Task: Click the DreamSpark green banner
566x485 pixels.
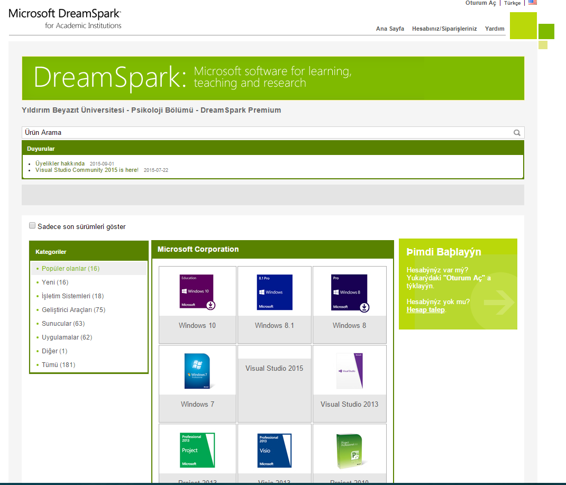Action: 273,78
